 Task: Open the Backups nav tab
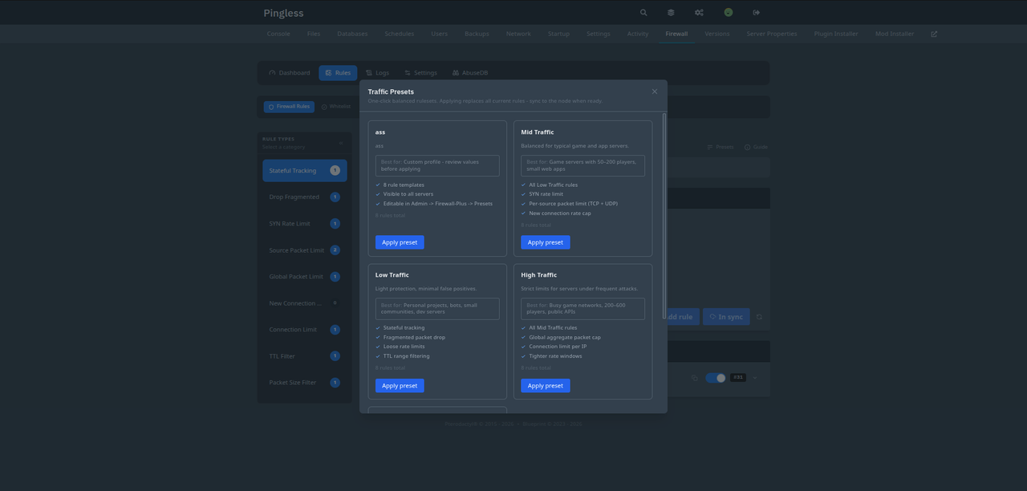tap(477, 34)
